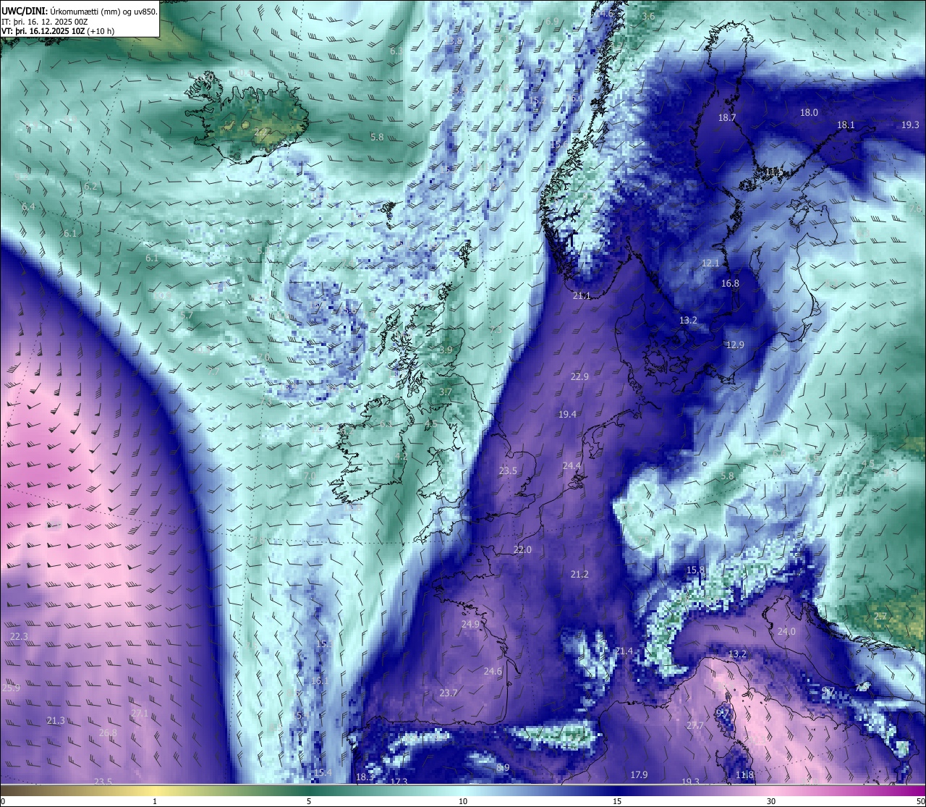Click the 3.6 value label
Screen dimensions: 926x807
click(x=648, y=16)
